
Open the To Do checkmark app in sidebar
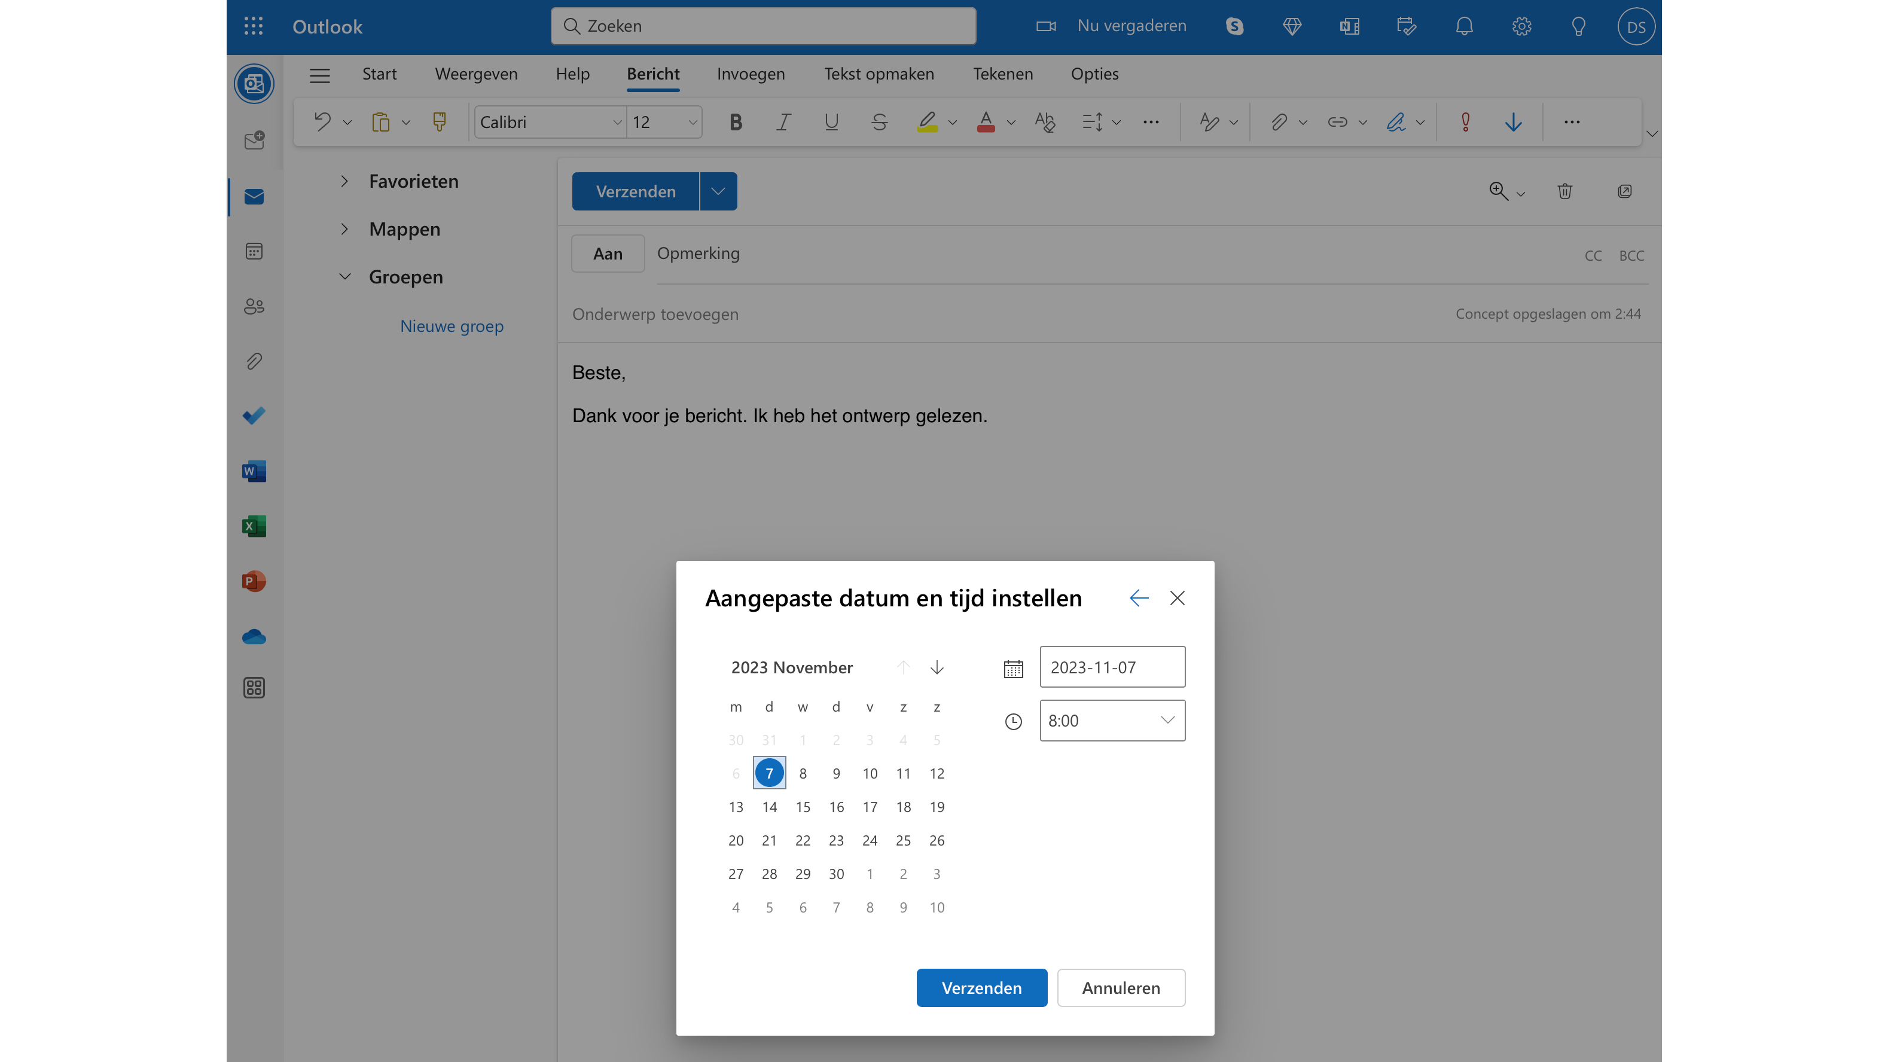254,416
